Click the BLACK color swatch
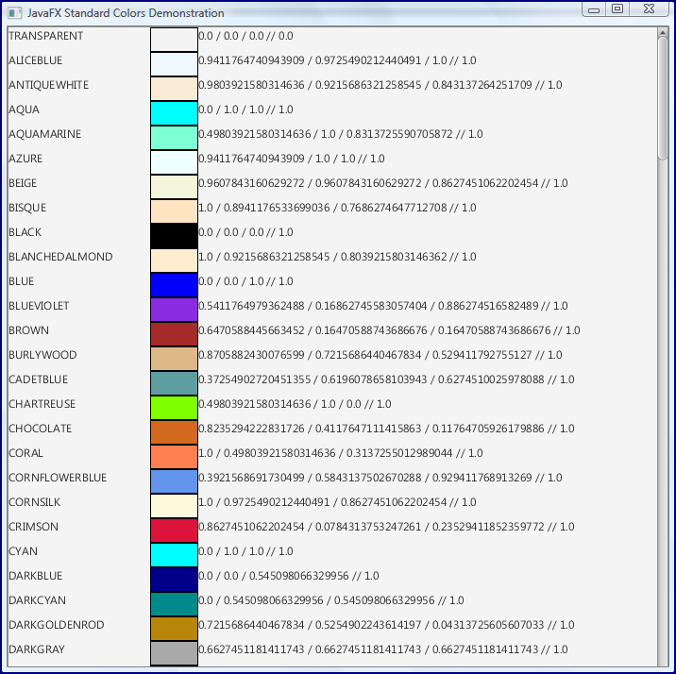Image resolution: width=676 pixels, height=674 pixels. pos(174,236)
